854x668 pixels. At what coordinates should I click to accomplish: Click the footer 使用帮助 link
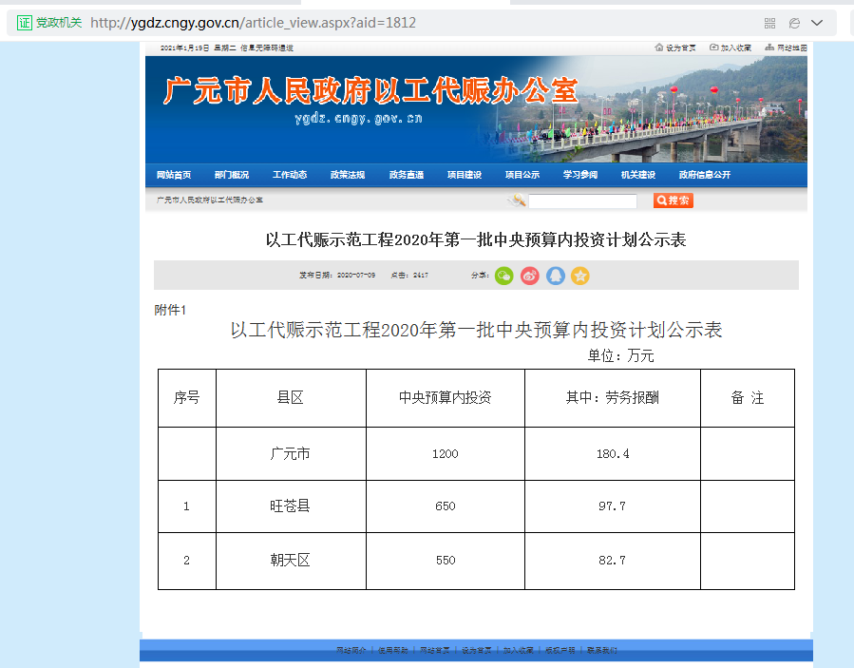tap(393, 650)
